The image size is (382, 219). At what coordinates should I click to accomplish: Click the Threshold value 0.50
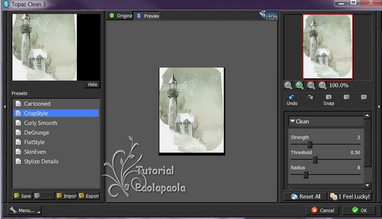(x=355, y=152)
